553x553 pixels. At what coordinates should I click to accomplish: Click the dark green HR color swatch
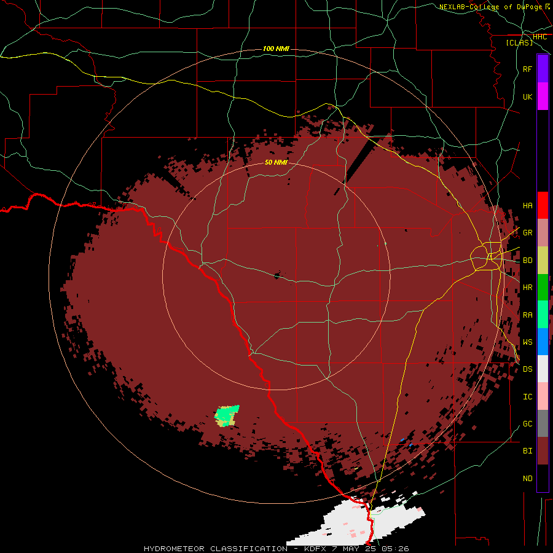pyautogui.click(x=543, y=288)
